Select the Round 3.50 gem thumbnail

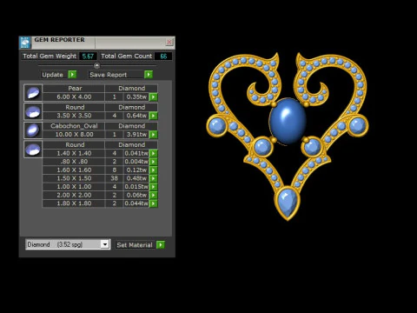[33, 111]
